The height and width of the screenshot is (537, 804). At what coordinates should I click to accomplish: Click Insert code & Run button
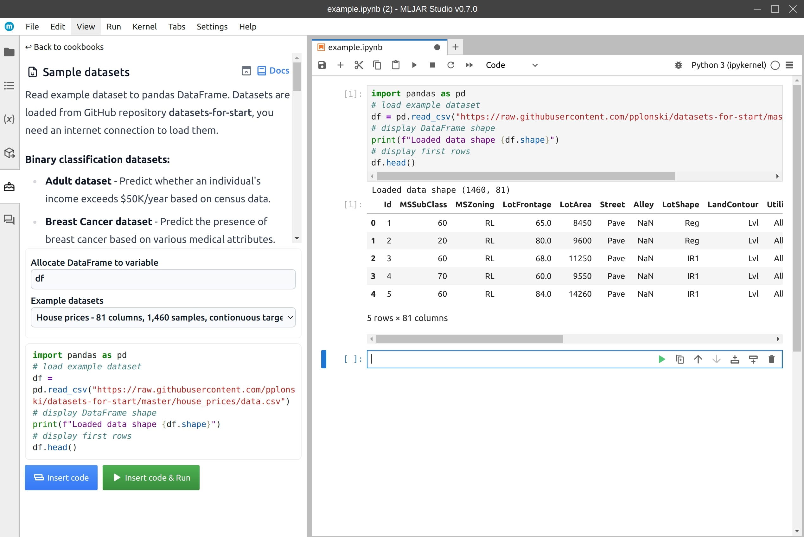(151, 477)
